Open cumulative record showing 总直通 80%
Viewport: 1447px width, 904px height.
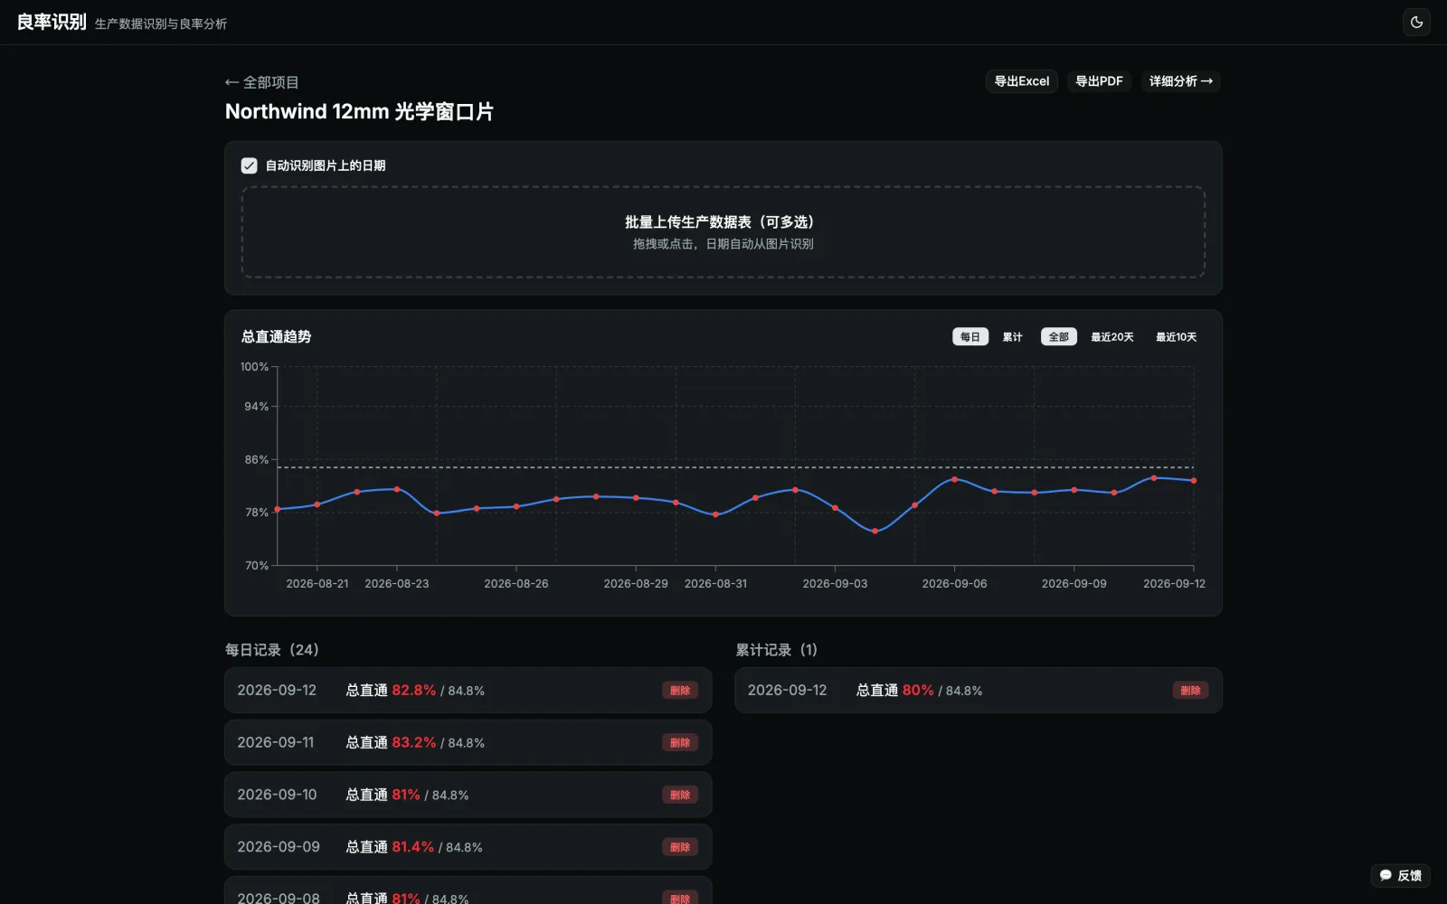978,691
